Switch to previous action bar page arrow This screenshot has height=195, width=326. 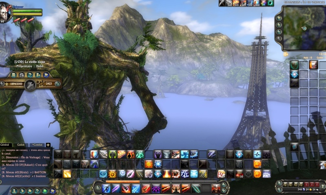click(224, 185)
